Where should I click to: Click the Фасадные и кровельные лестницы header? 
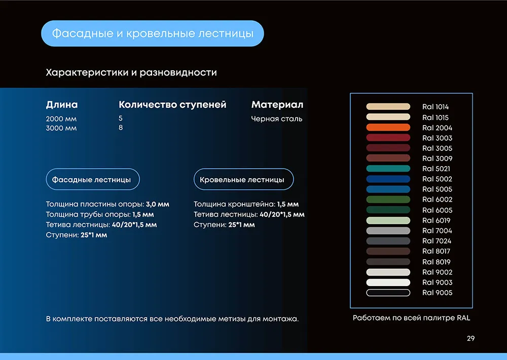pyautogui.click(x=152, y=34)
